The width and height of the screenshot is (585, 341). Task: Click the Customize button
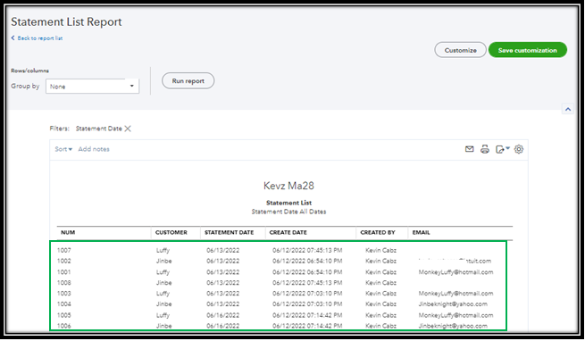(x=460, y=50)
